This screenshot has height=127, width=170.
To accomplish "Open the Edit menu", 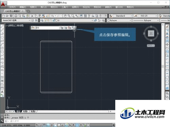I will [23, 7].
